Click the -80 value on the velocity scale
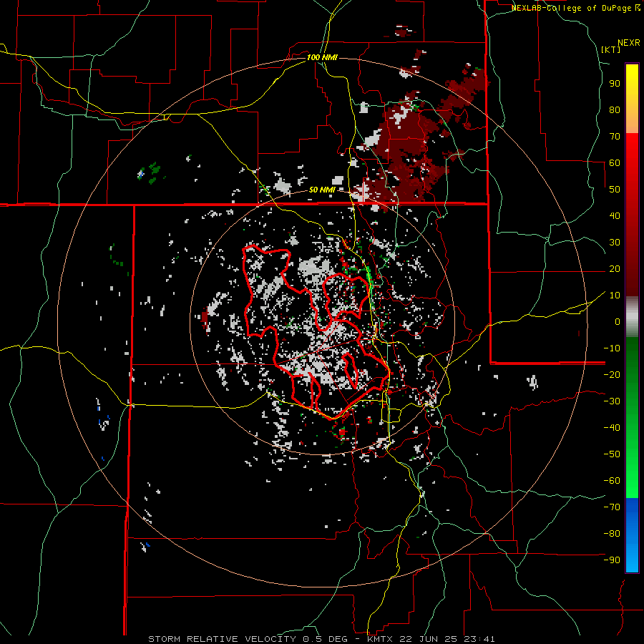 click(612, 534)
